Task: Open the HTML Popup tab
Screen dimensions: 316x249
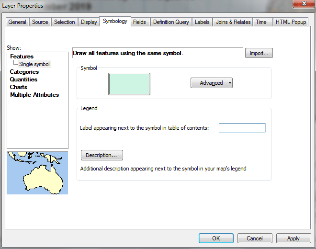Action: 291,22
